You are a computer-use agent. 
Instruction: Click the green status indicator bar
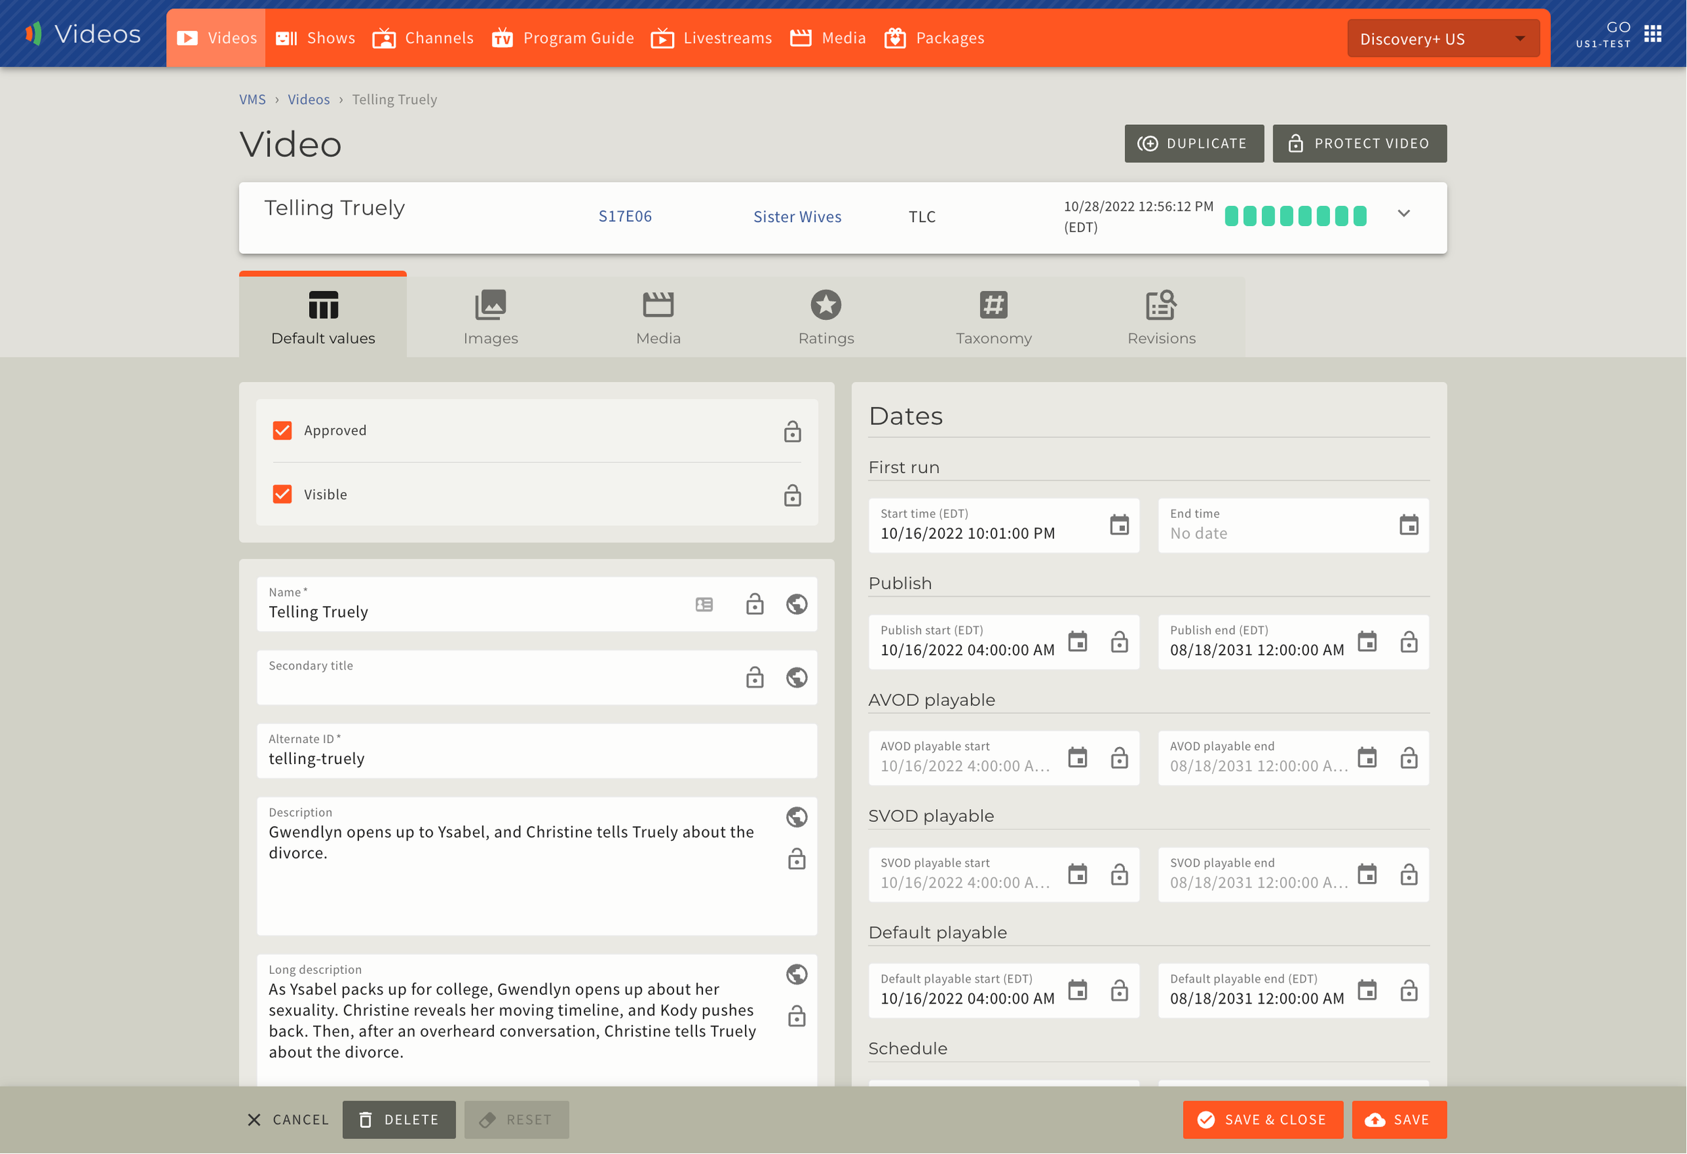coord(1296,216)
